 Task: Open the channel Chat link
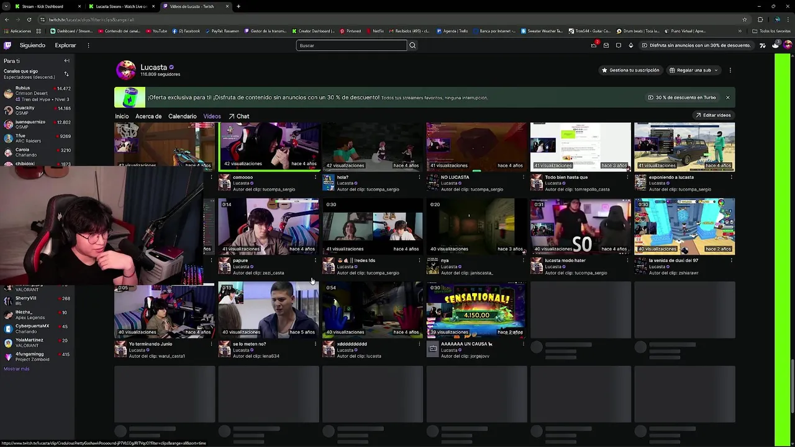[x=239, y=116]
